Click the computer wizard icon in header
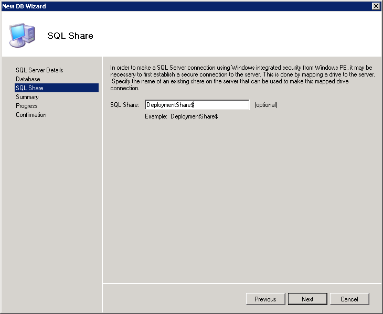The width and height of the screenshot is (383, 314). coord(22,35)
